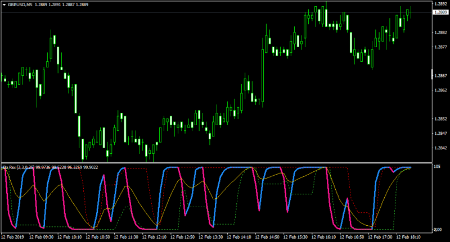Click the 1.2842 price axis label
The image size is (450, 242).
click(x=440, y=148)
